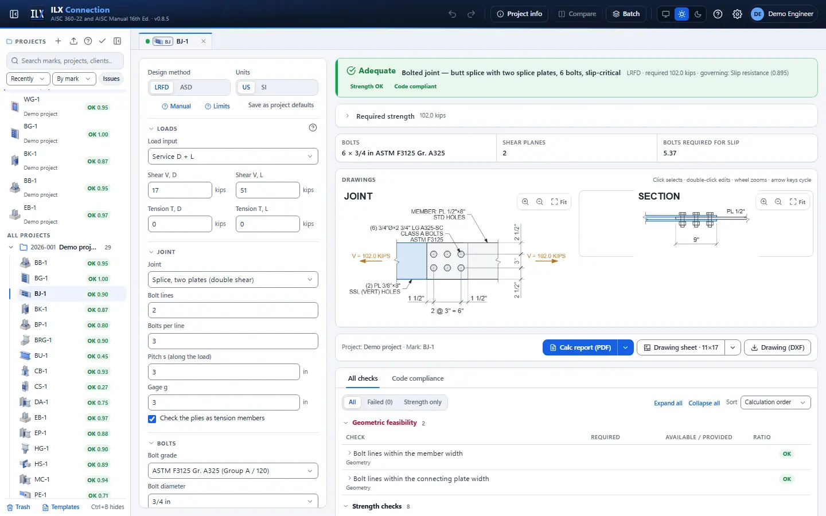
Task: Collapse the left sidebar from the header
Action: (x=14, y=14)
